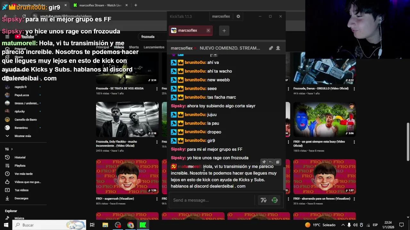Open Kick app on taskbar
This screenshot has height=230, width=410.
[x=143, y=225]
